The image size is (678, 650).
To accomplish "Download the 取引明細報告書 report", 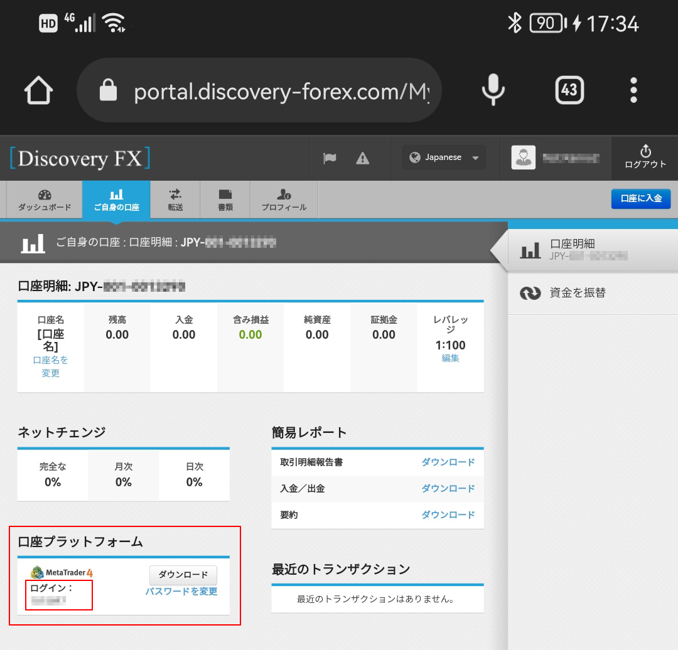I will pyautogui.click(x=448, y=462).
